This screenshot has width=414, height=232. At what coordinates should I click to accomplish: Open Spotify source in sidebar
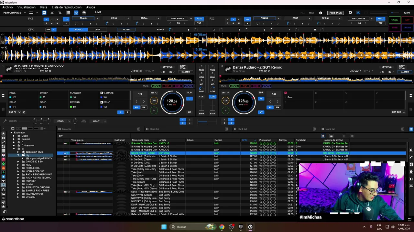pyautogui.click(x=4, y=164)
